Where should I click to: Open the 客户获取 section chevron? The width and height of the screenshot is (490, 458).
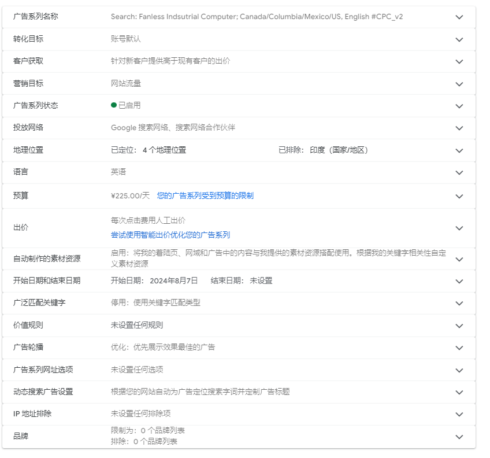[459, 61]
